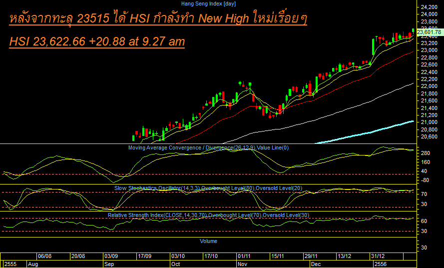Viewport: 444px width, 268px height.
Task: Click the 20/08 date on time axis
Action: click(78, 256)
